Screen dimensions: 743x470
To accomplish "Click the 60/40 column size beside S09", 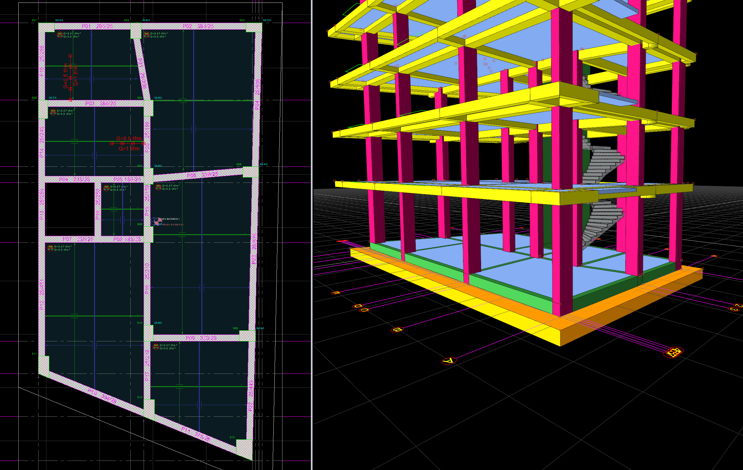I will point(260,328).
